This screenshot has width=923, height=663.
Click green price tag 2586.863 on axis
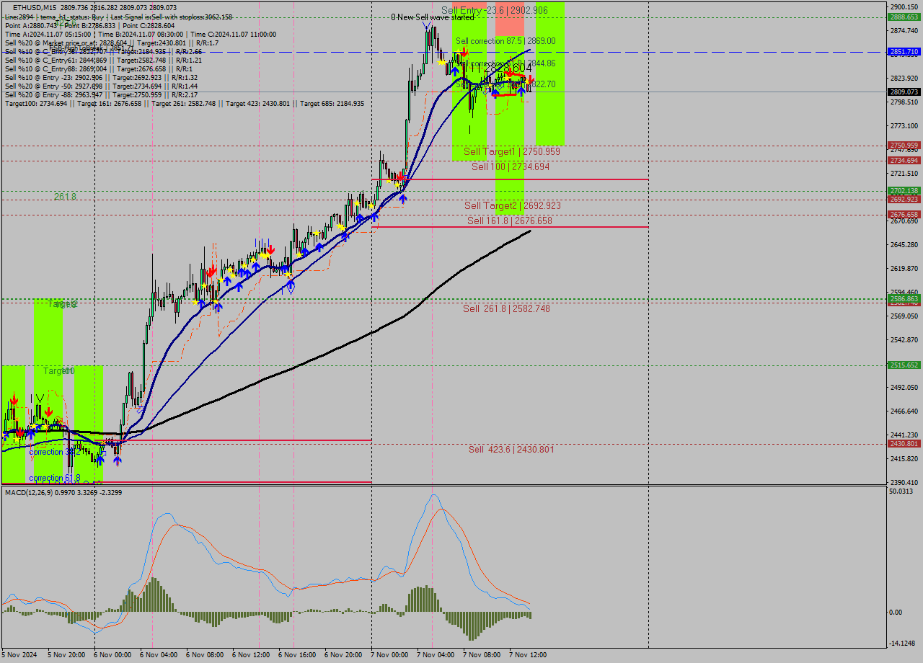[x=904, y=298]
